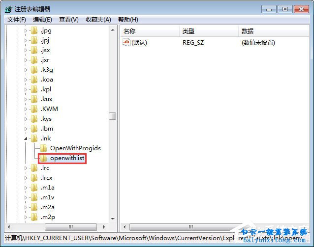Click the .k3g folder icon
This screenshot has width=314, height=247.
(34, 70)
